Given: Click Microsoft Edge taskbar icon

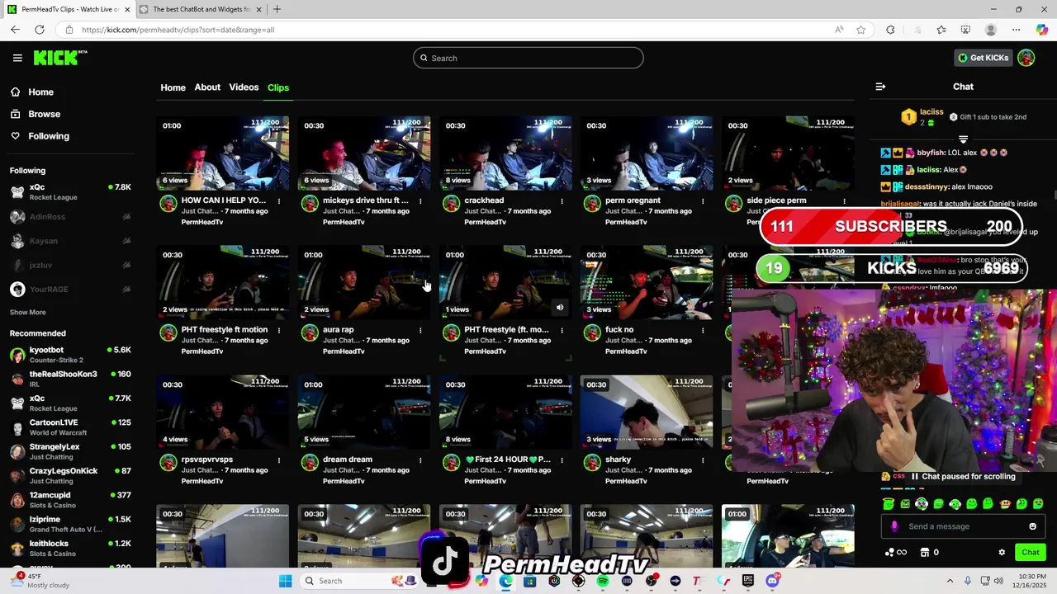Looking at the screenshot, I should pos(505,581).
